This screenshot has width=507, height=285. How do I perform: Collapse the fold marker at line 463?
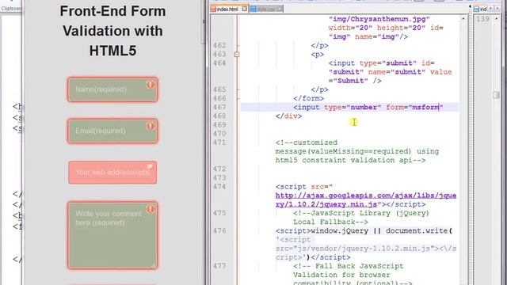[x=237, y=55]
